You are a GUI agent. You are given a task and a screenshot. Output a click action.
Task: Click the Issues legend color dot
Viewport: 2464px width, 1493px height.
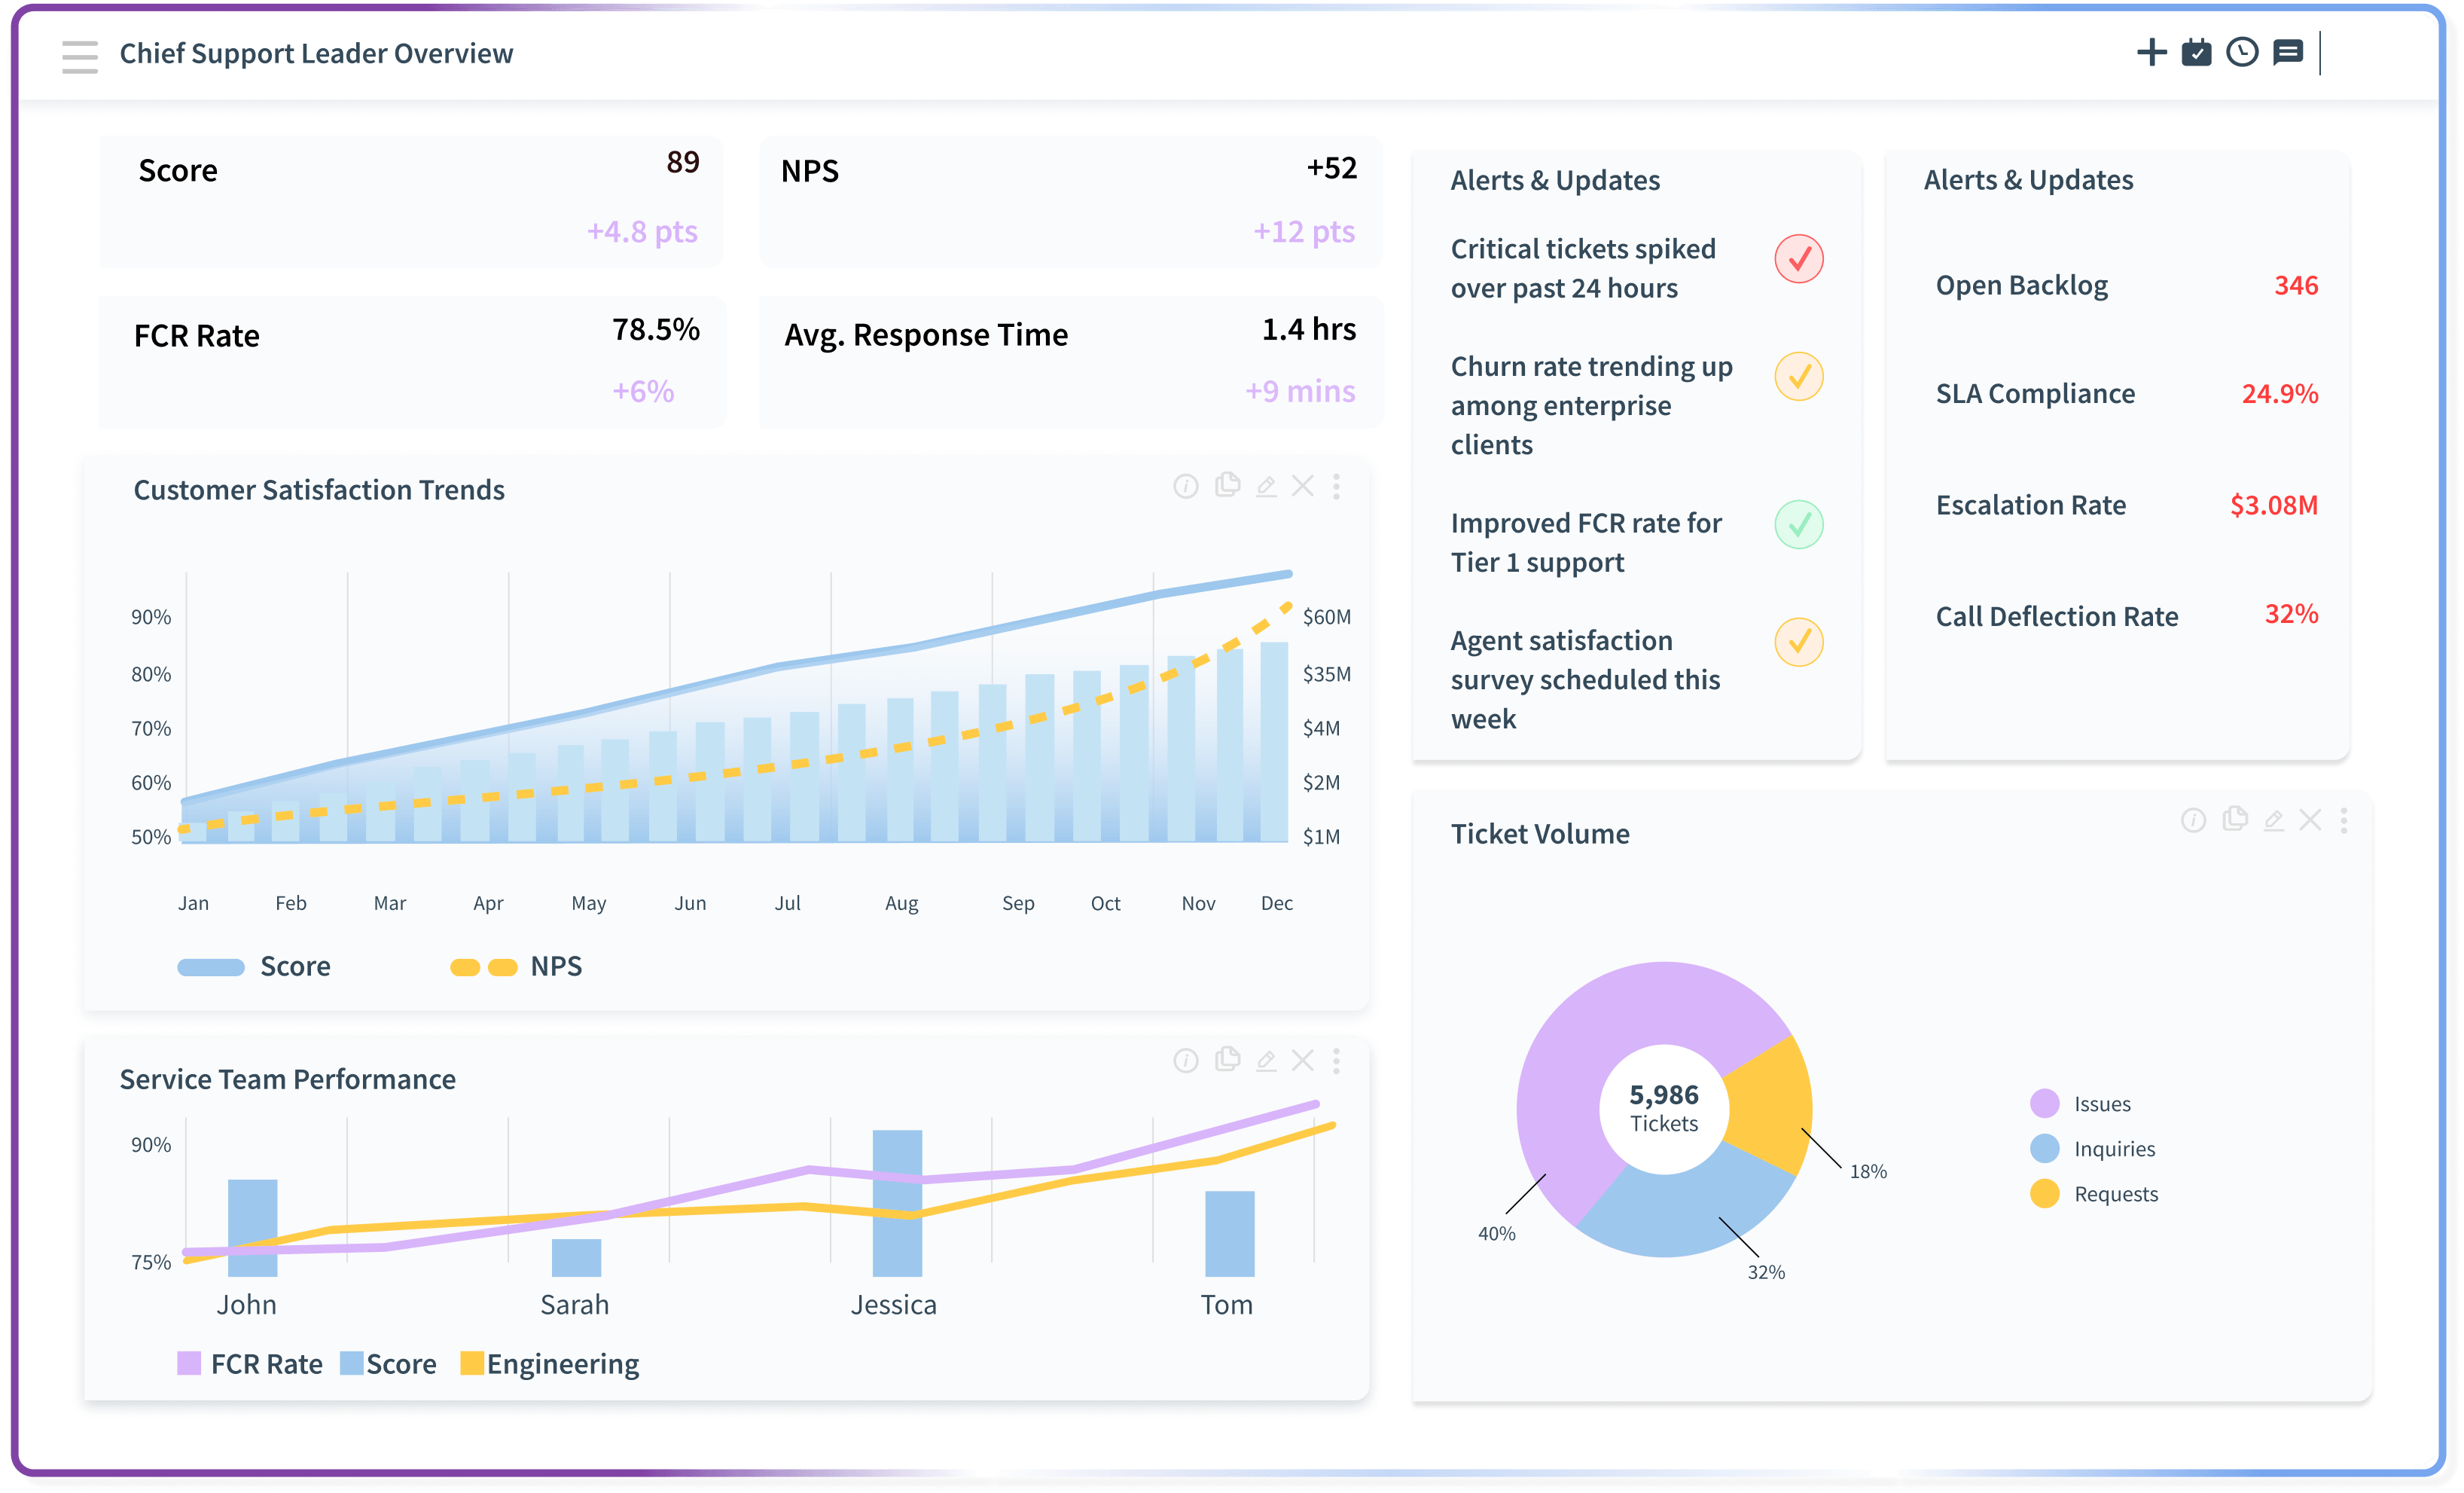(2044, 1103)
